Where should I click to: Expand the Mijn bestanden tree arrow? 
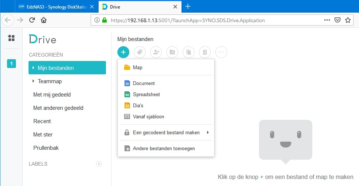tap(33, 68)
